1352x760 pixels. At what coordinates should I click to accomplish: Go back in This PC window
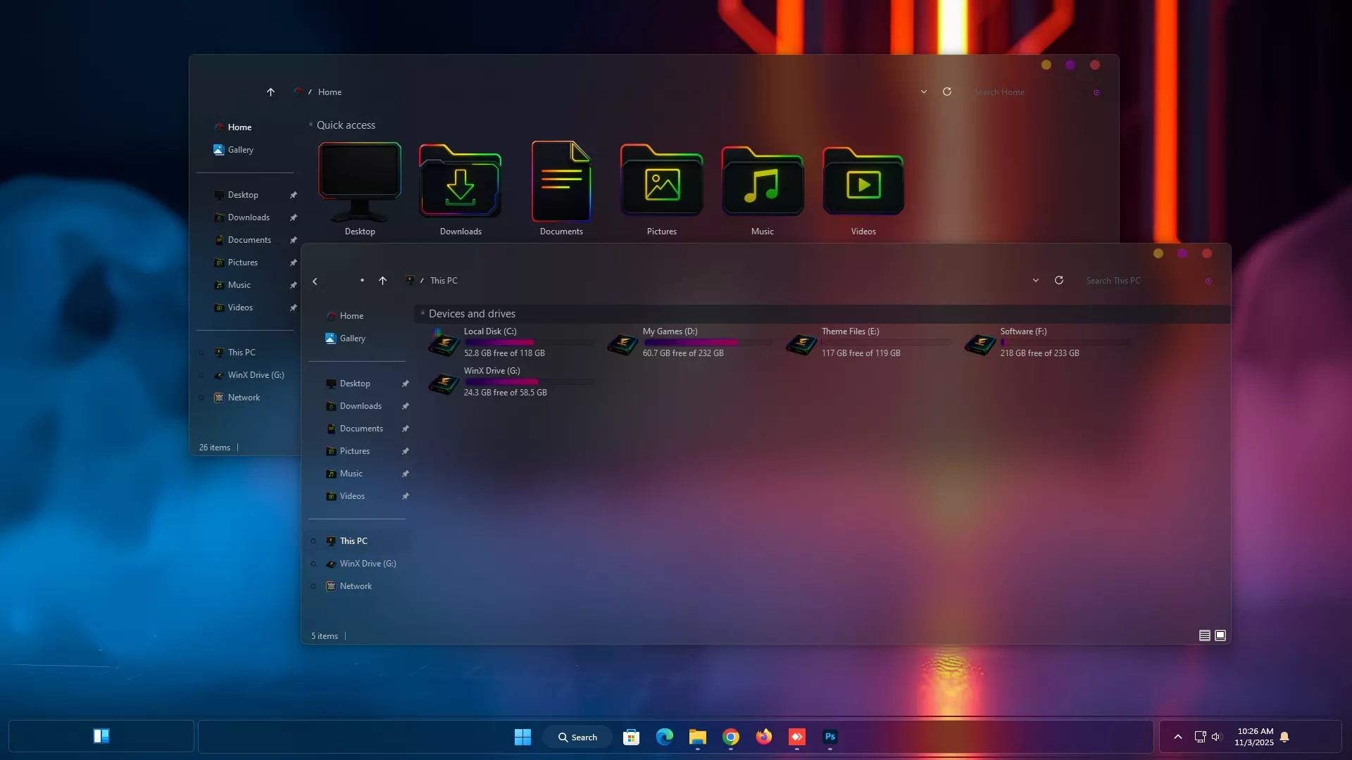(x=315, y=281)
